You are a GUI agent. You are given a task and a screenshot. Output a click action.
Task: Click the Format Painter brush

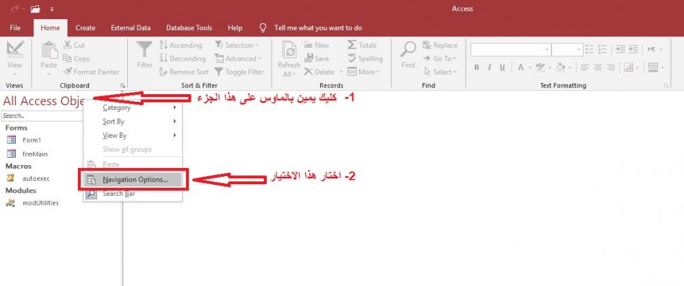[68, 72]
